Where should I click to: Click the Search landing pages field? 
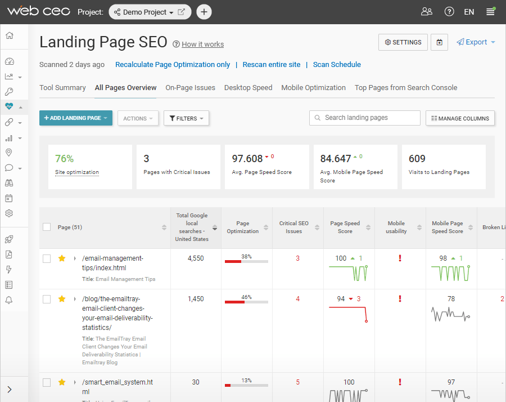coord(364,118)
